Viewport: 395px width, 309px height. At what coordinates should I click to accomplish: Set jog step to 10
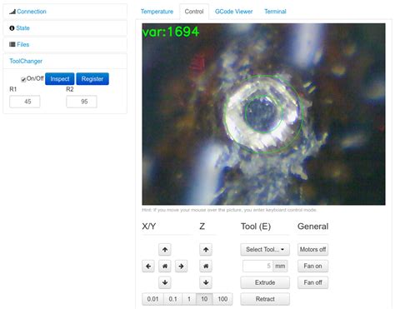pyautogui.click(x=204, y=299)
